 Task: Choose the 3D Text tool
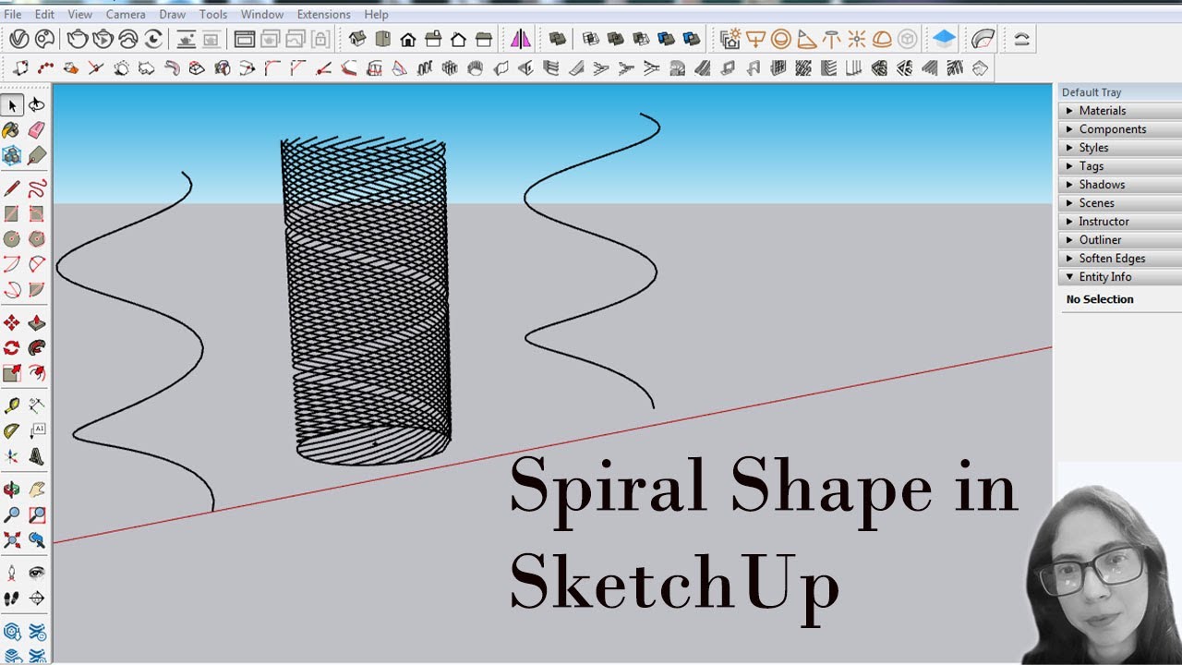(37, 456)
